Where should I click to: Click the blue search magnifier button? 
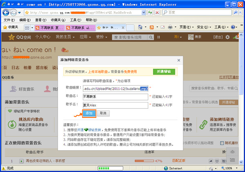click(x=236, y=13)
